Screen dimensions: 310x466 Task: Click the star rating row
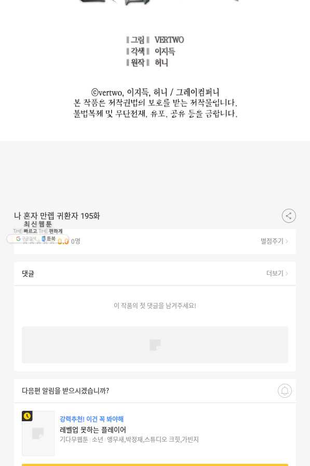155,241
